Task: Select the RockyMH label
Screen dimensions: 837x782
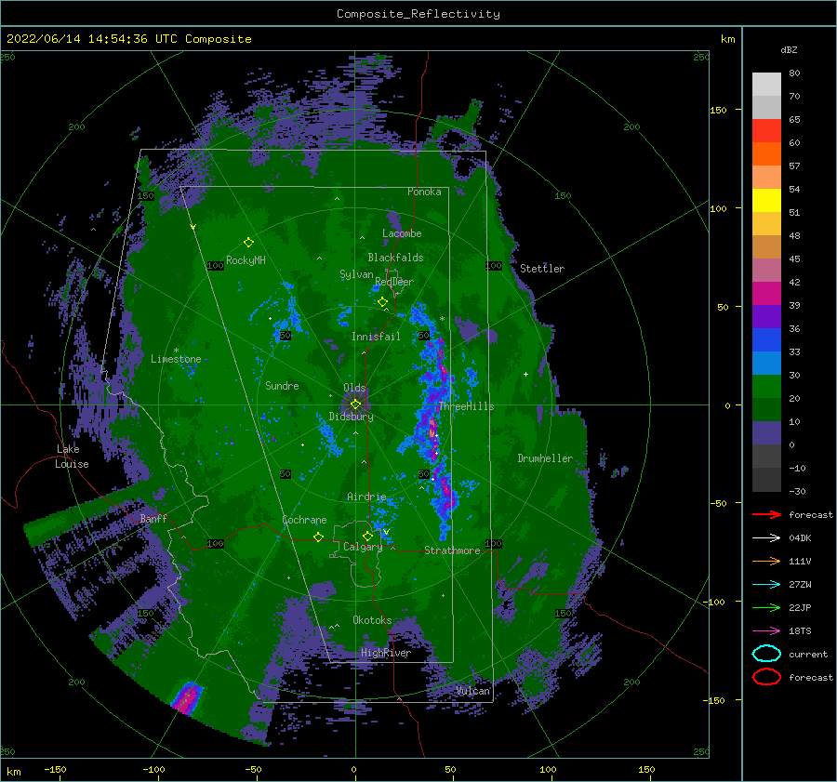Action: coord(246,260)
